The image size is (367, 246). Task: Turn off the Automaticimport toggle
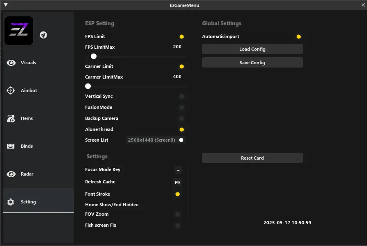[299, 36]
